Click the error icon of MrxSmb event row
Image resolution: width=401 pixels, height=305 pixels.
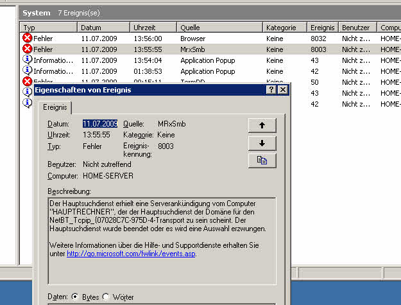pos(27,49)
